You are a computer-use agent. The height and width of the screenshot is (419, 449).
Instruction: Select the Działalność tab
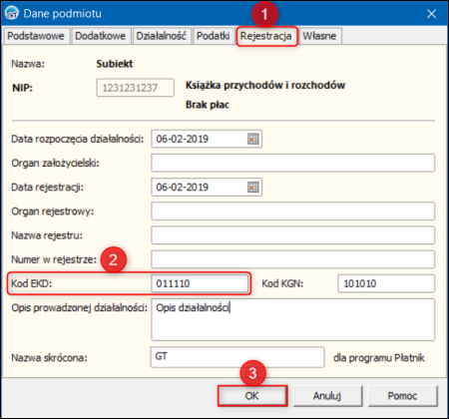pos(162,36)
